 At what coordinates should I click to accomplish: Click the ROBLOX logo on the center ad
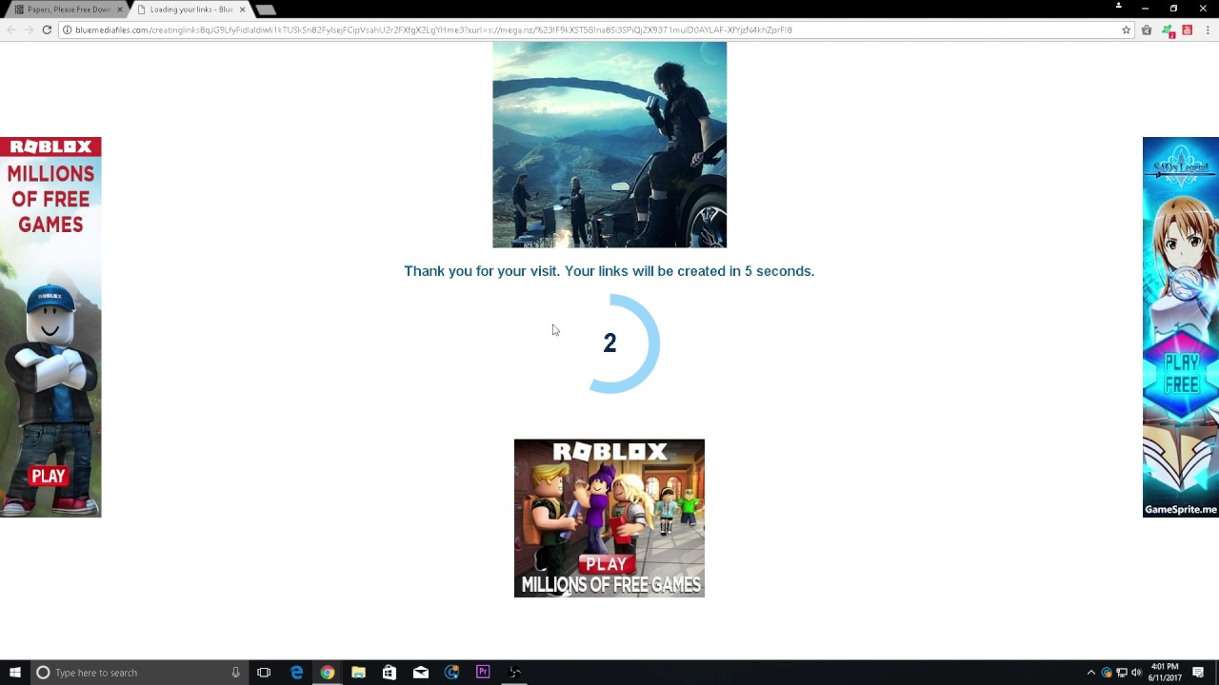click(x=609, y=452)
